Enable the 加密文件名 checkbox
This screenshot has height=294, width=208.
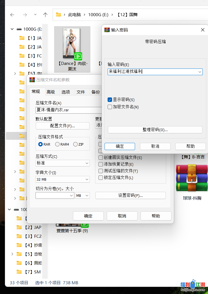click(x=110, y=107)
